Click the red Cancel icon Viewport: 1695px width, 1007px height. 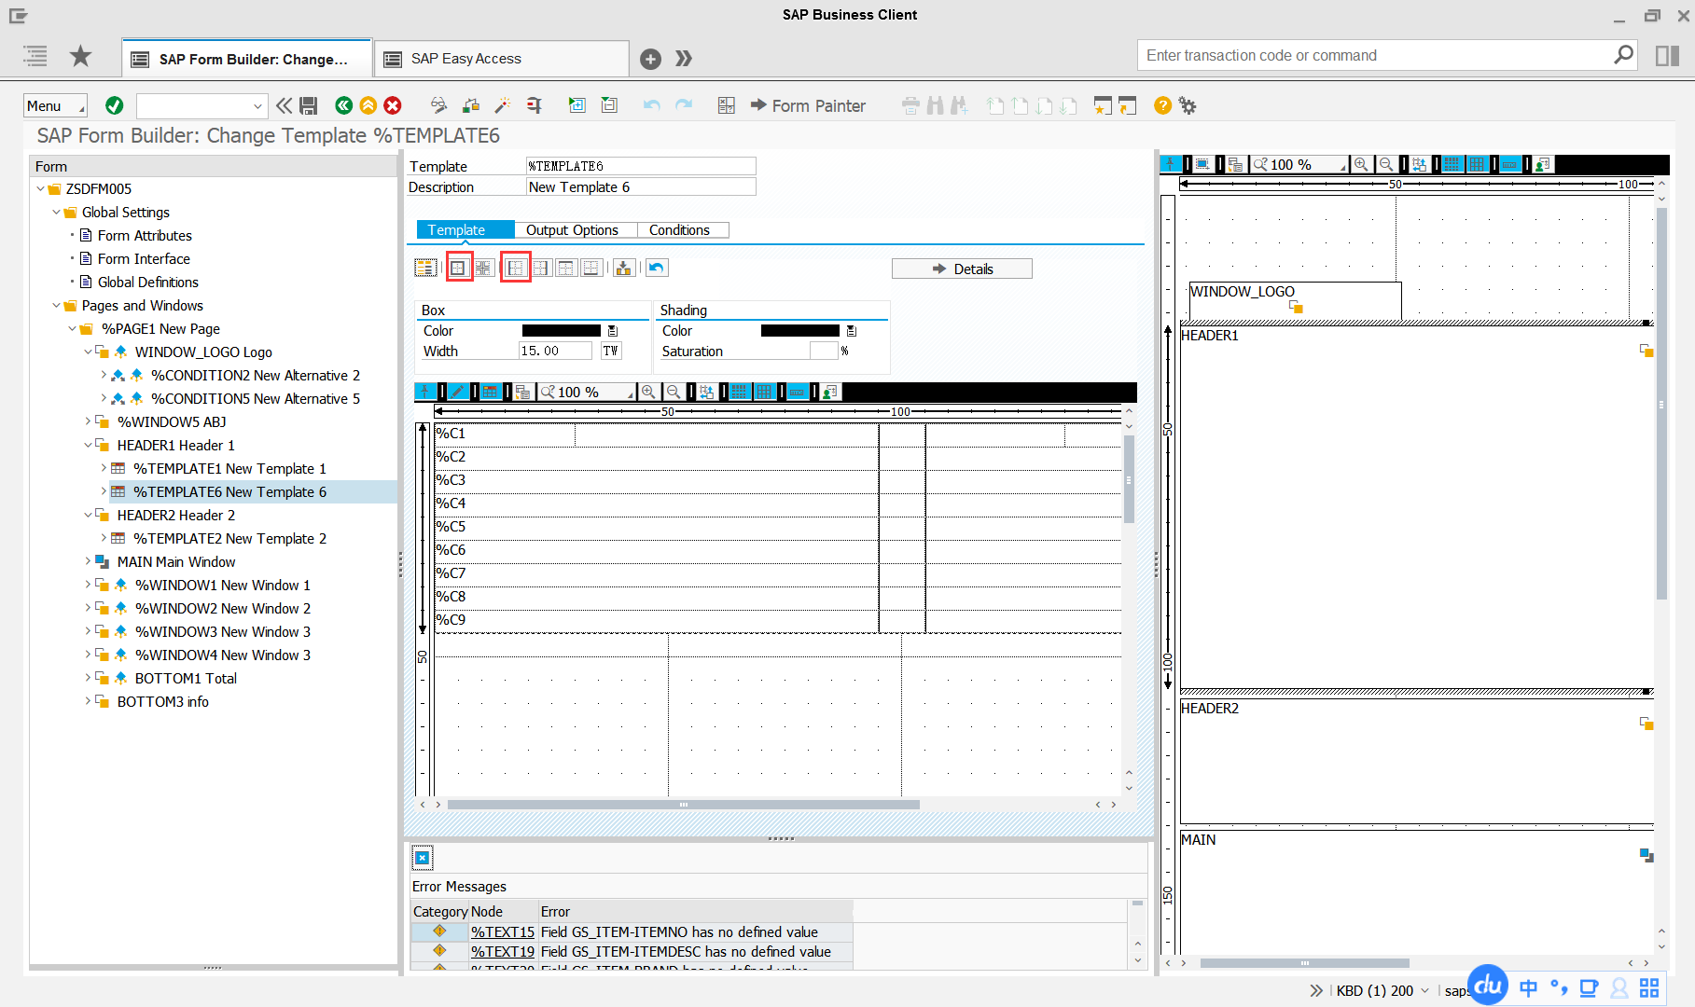[393, 105]
